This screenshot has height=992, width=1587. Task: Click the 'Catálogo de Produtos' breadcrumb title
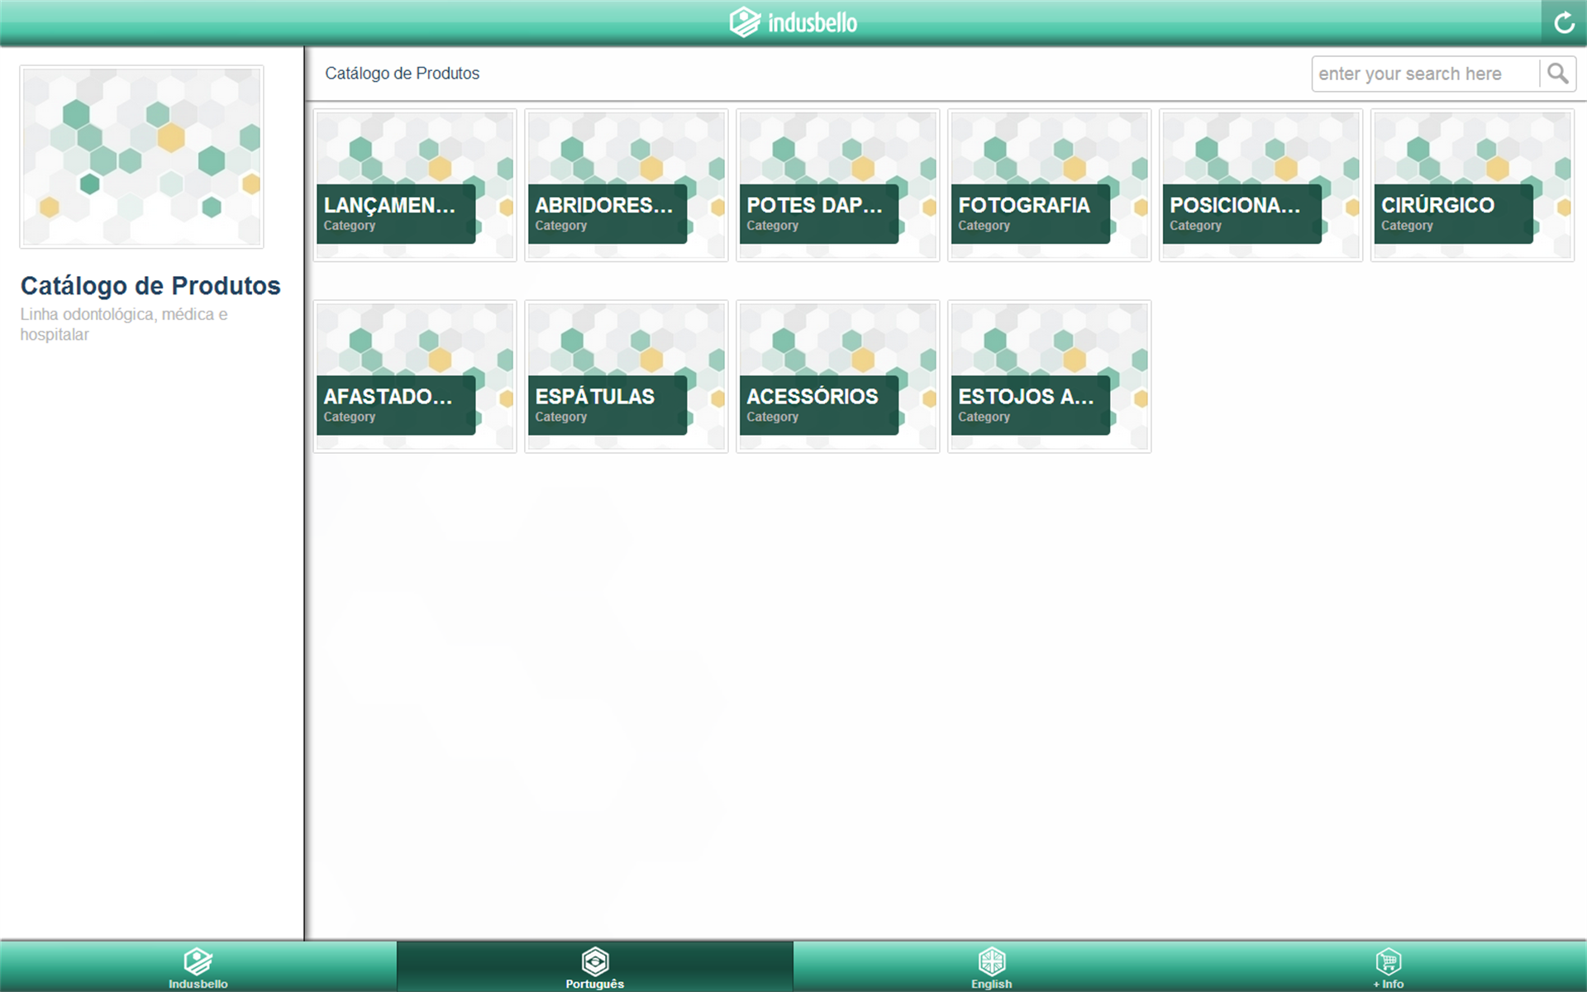(x=403, y=74)
